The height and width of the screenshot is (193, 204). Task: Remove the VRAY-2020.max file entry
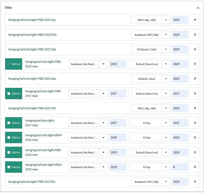tap(195, 137)
